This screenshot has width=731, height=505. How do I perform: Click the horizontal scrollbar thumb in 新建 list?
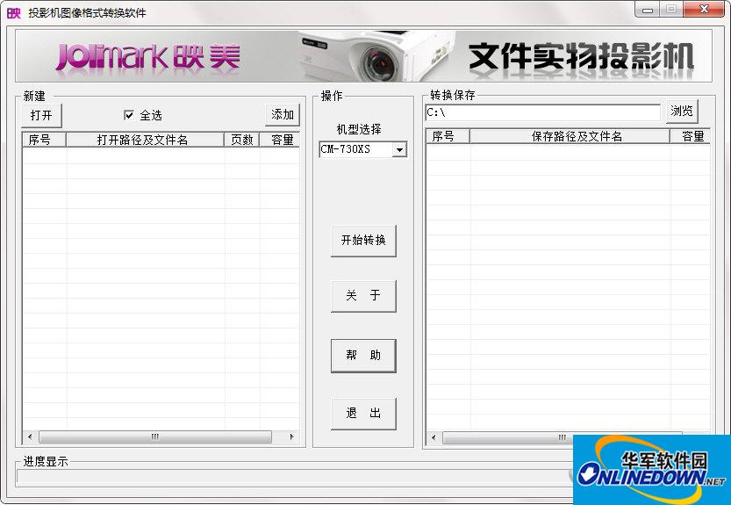point(155,436)
